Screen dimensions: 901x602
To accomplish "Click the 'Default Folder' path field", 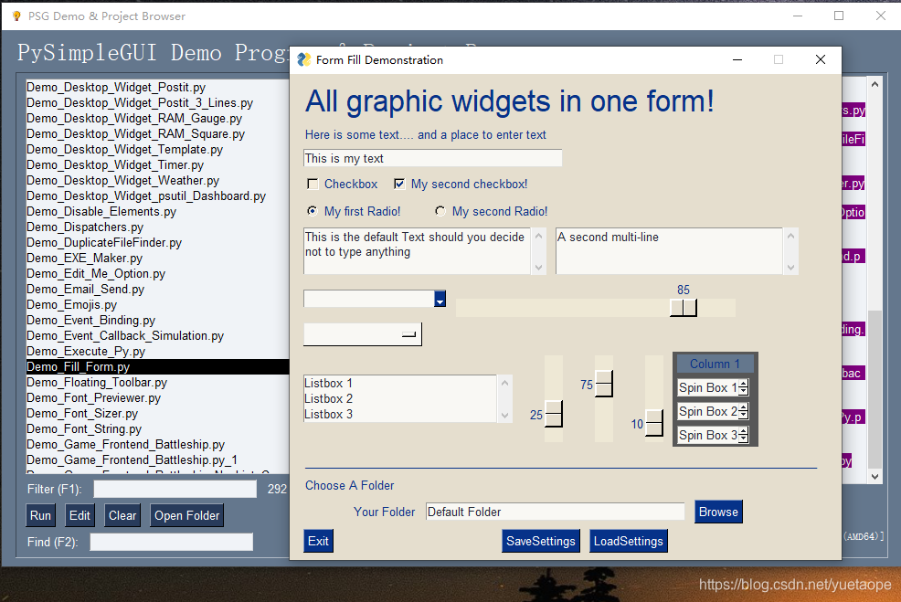I will coord(555,512).
